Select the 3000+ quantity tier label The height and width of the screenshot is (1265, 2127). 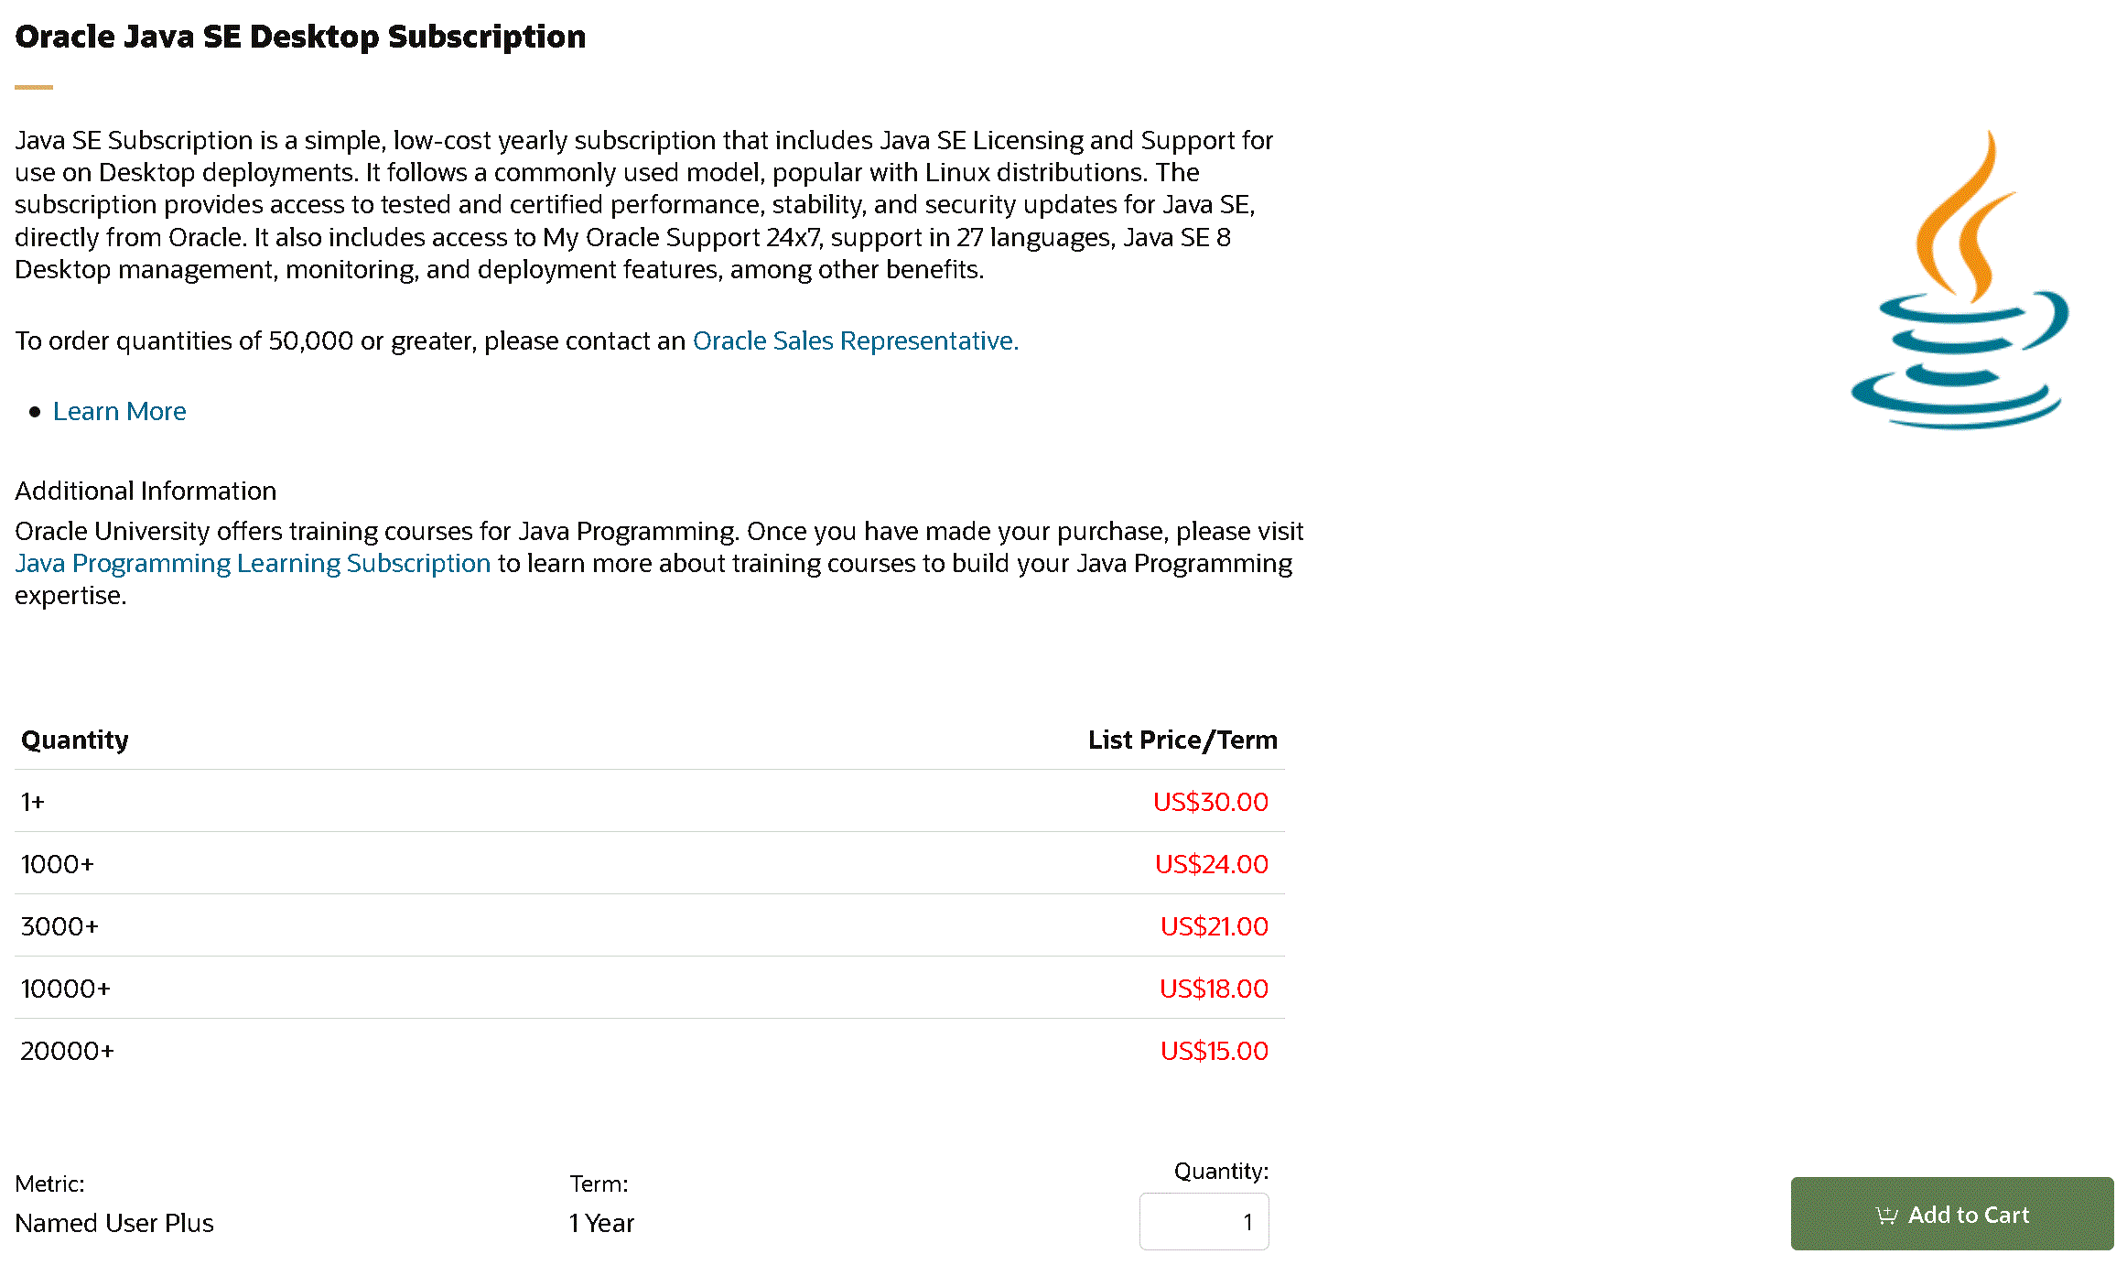click(x=59, y=926)
